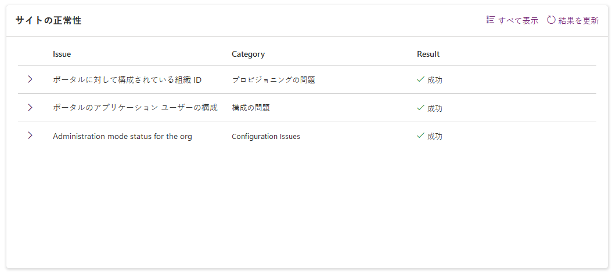
Task: Click the 構成の問題 category cell
Action: [x=250, y=108]
